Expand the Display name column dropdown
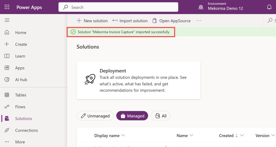Image resolution: width=276 pixels, height=147 pixels. 123,135
